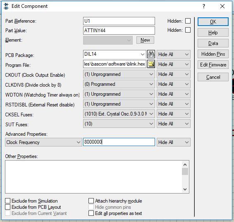Click the New element button
234x222 pixels.
pyautogui.click(x=145, y=40)
